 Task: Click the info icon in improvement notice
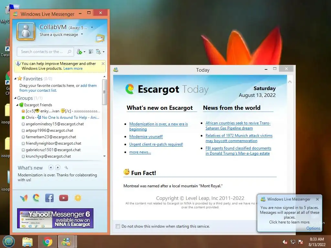click(x=18, y=64)
